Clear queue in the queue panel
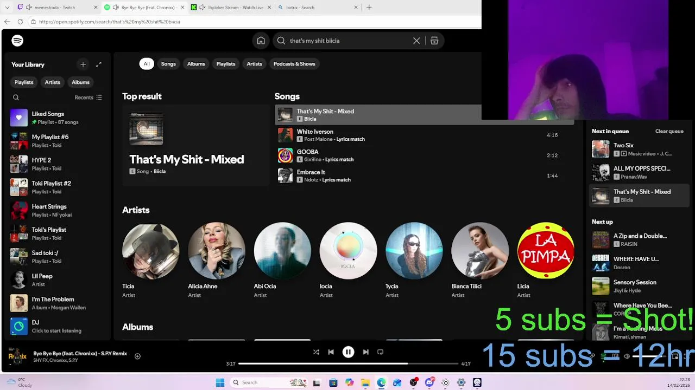695x390 pixels. pyautogui.click(x=669, y=131)
